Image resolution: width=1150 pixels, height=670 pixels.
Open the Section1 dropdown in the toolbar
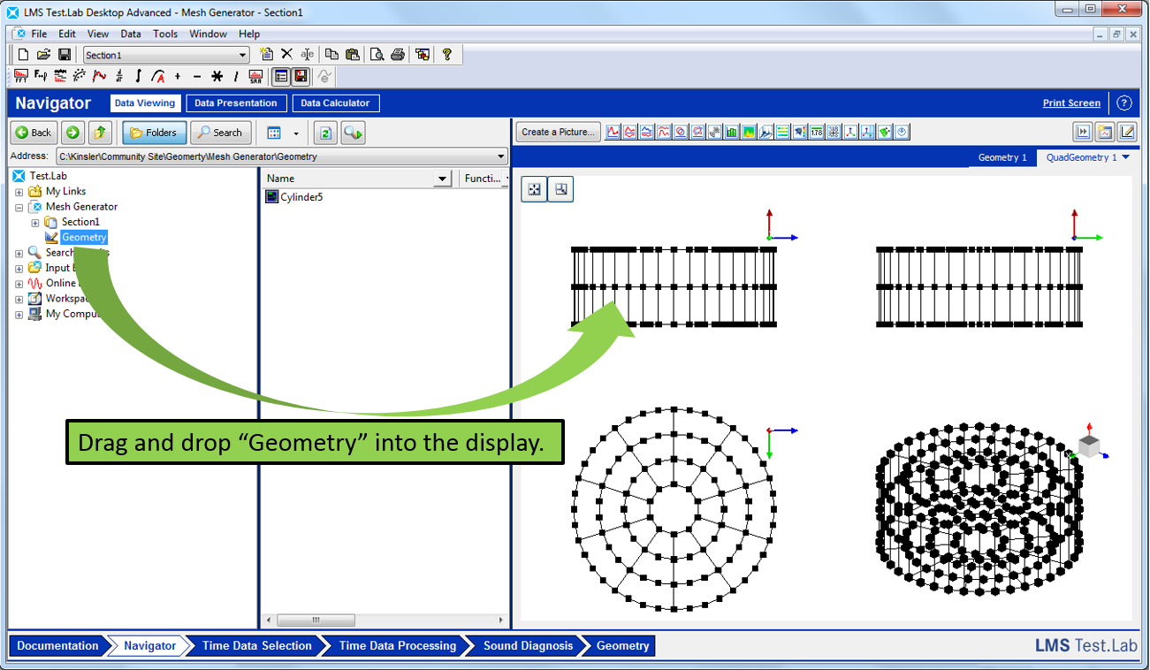243,55
